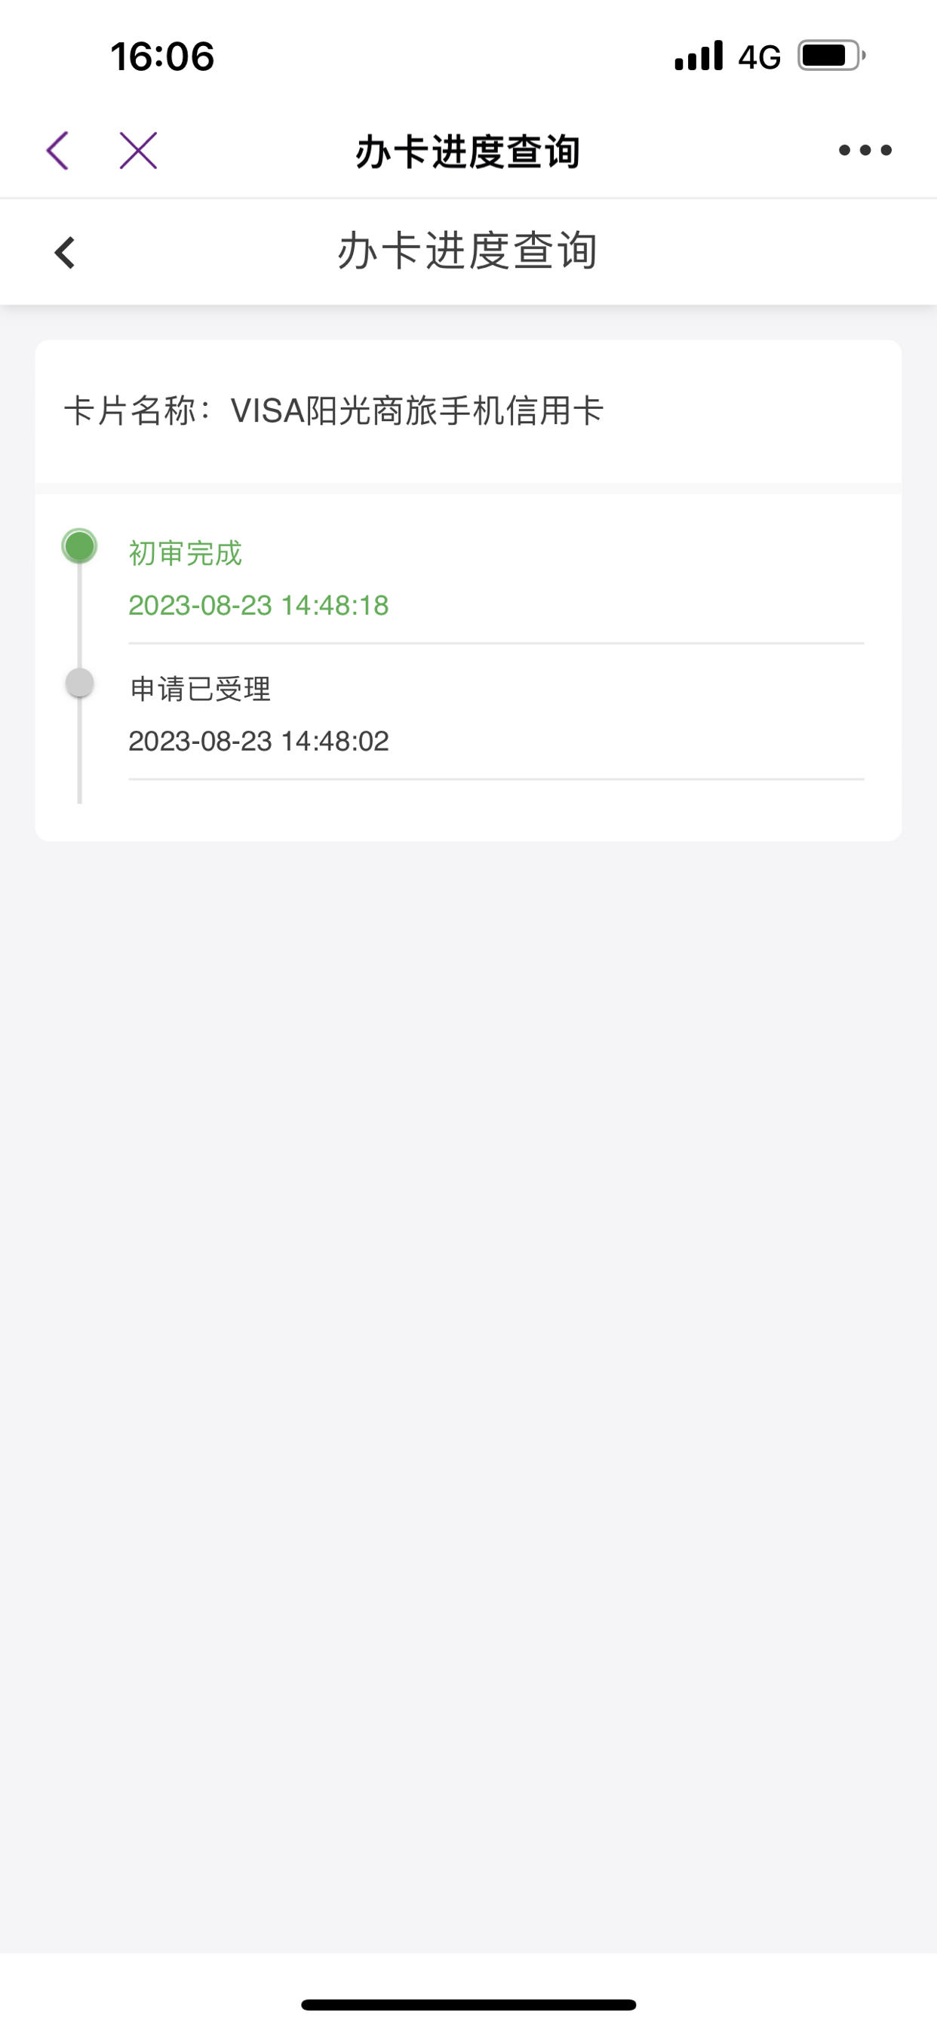Screen dimensions: 937x2028
Task: Tap the 卡片名称 VISA阳光商旅手机信用卡 row
Action: point(468,411)
